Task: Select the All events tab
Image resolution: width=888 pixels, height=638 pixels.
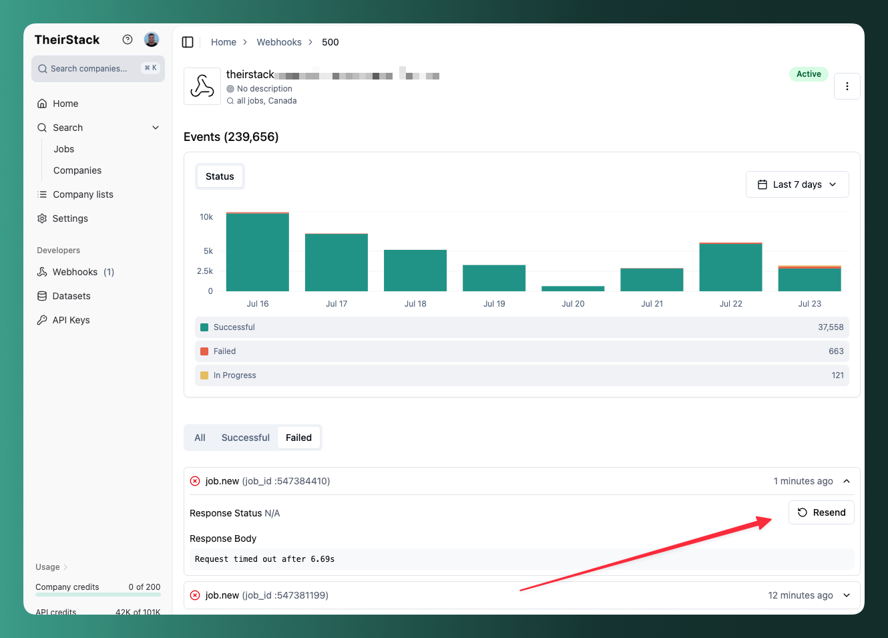Action: coord(200,438)
